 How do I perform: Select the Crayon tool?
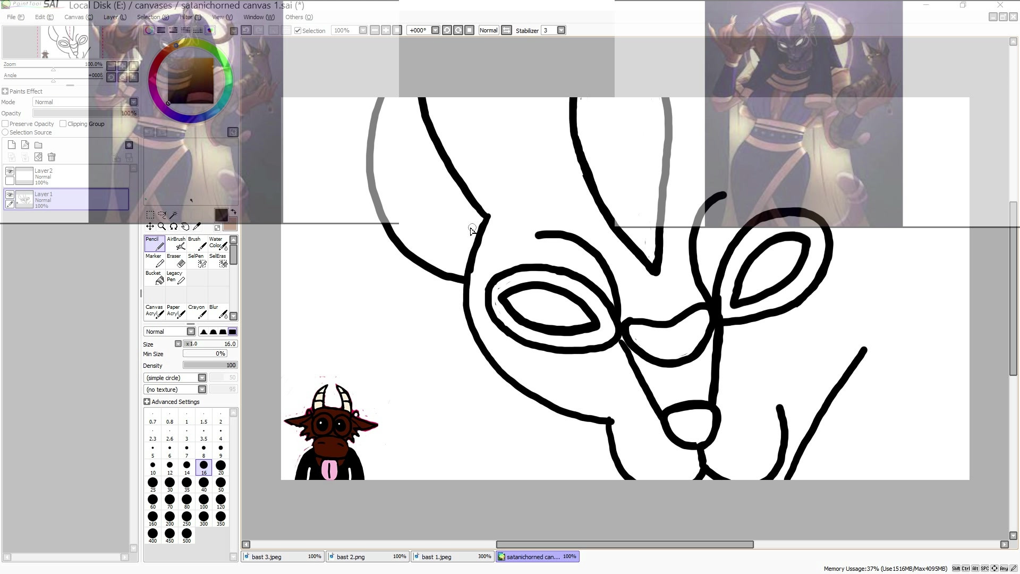(x=197, y=311)
